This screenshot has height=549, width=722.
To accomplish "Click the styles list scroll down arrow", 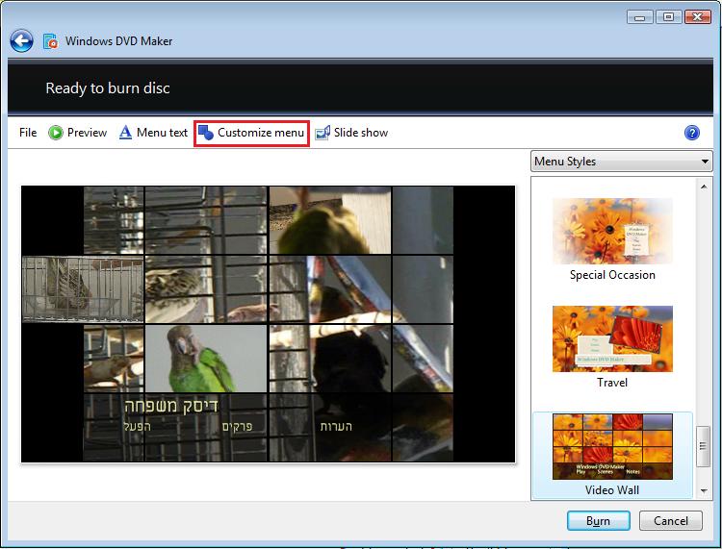I will click(704, 491).
